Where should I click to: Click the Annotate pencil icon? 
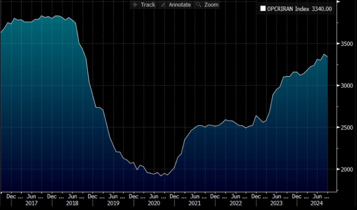(x=163, y=5)
